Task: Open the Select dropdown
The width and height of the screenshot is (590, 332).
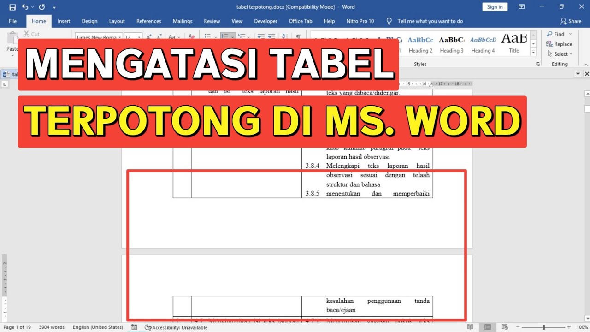Action: (x=559, y=54)
